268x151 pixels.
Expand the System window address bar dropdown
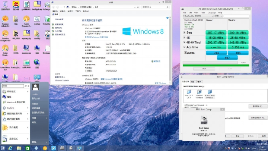(x=135, y=7)
